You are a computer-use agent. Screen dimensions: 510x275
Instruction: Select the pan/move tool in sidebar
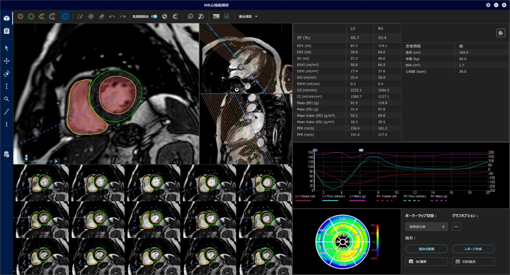click(7, 61)
